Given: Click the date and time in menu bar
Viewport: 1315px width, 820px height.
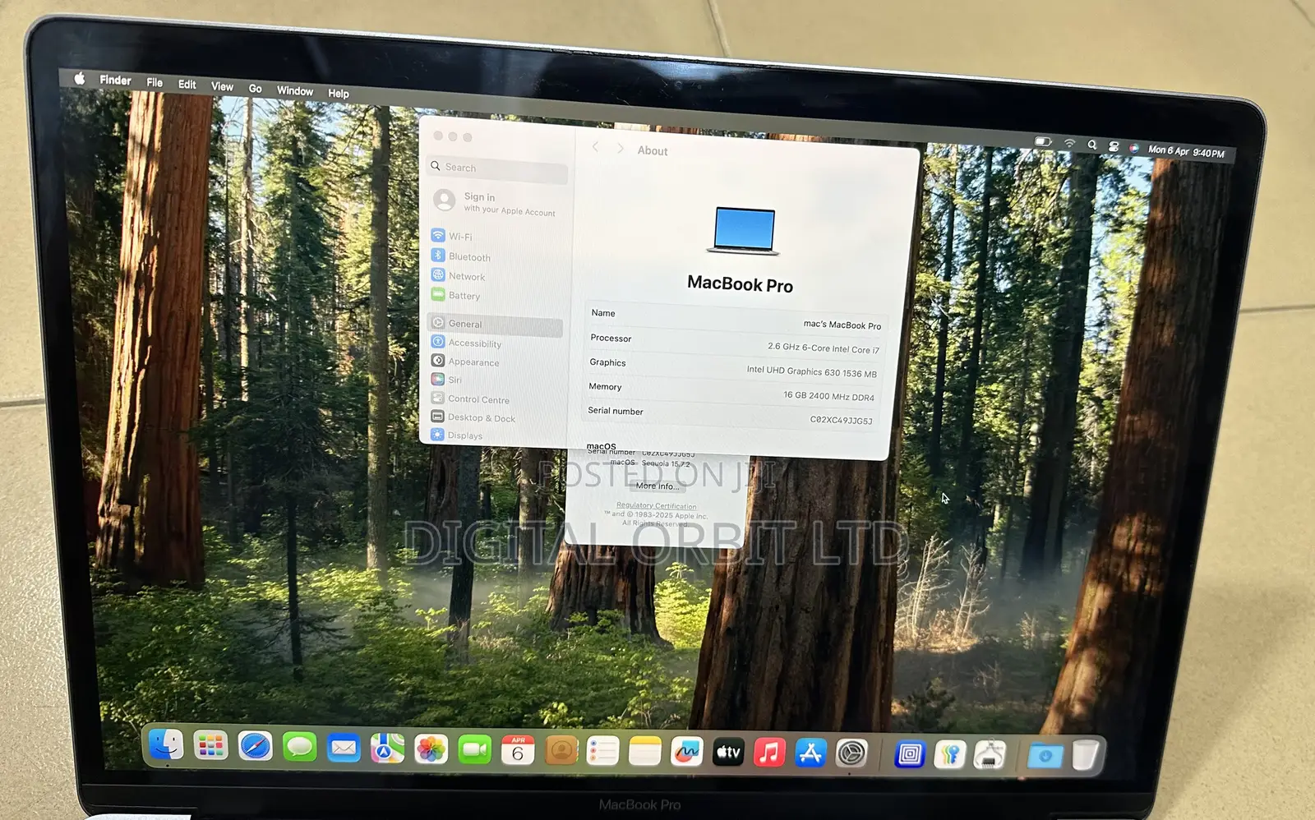Looking at the screenshot, I should tap(1186, 151).
